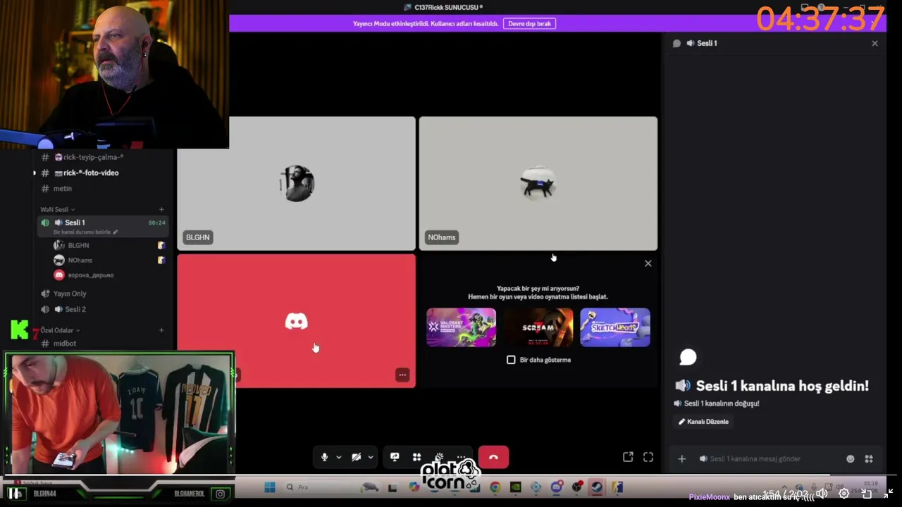
Task: Collapse the WaN Sesli category
Action: pyautogui.click(x=56, y=209)
